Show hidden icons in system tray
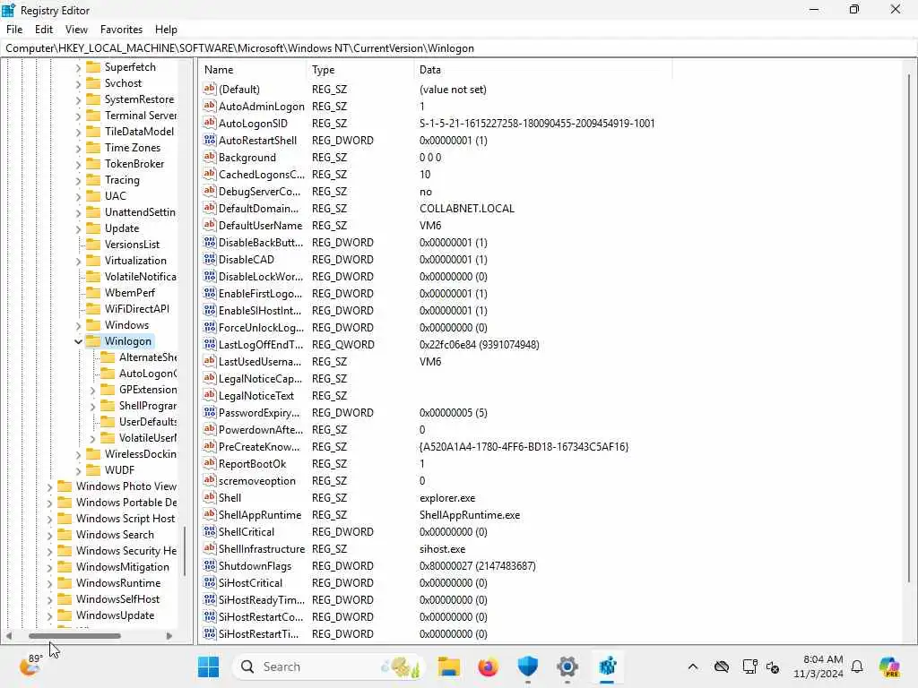The image size is (918, 688). pos(693,666)
